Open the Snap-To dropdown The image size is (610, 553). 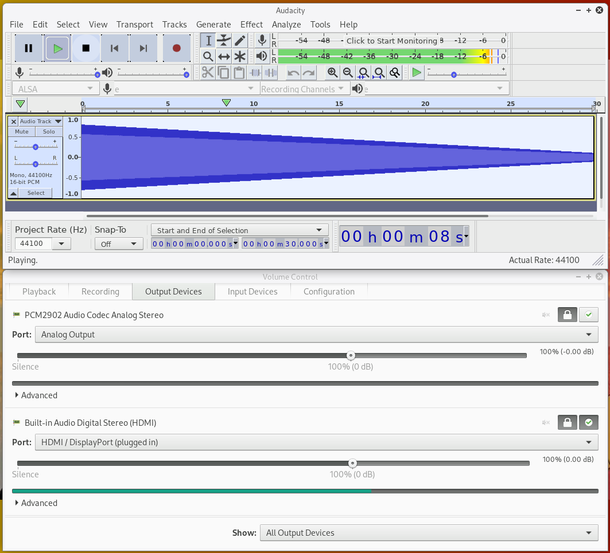pyautogui.click(x=119, y=243)
